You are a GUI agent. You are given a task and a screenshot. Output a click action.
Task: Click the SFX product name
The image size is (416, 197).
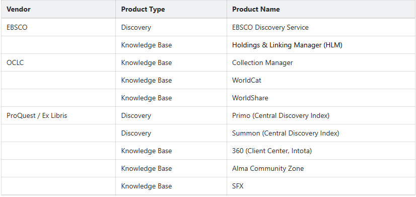238,186
